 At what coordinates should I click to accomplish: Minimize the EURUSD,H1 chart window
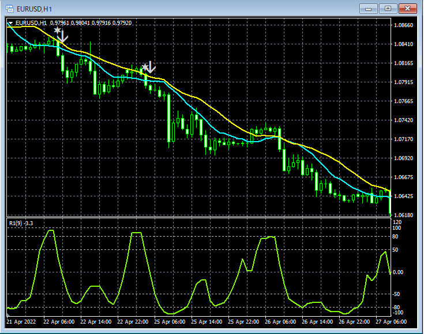[368, 9]
